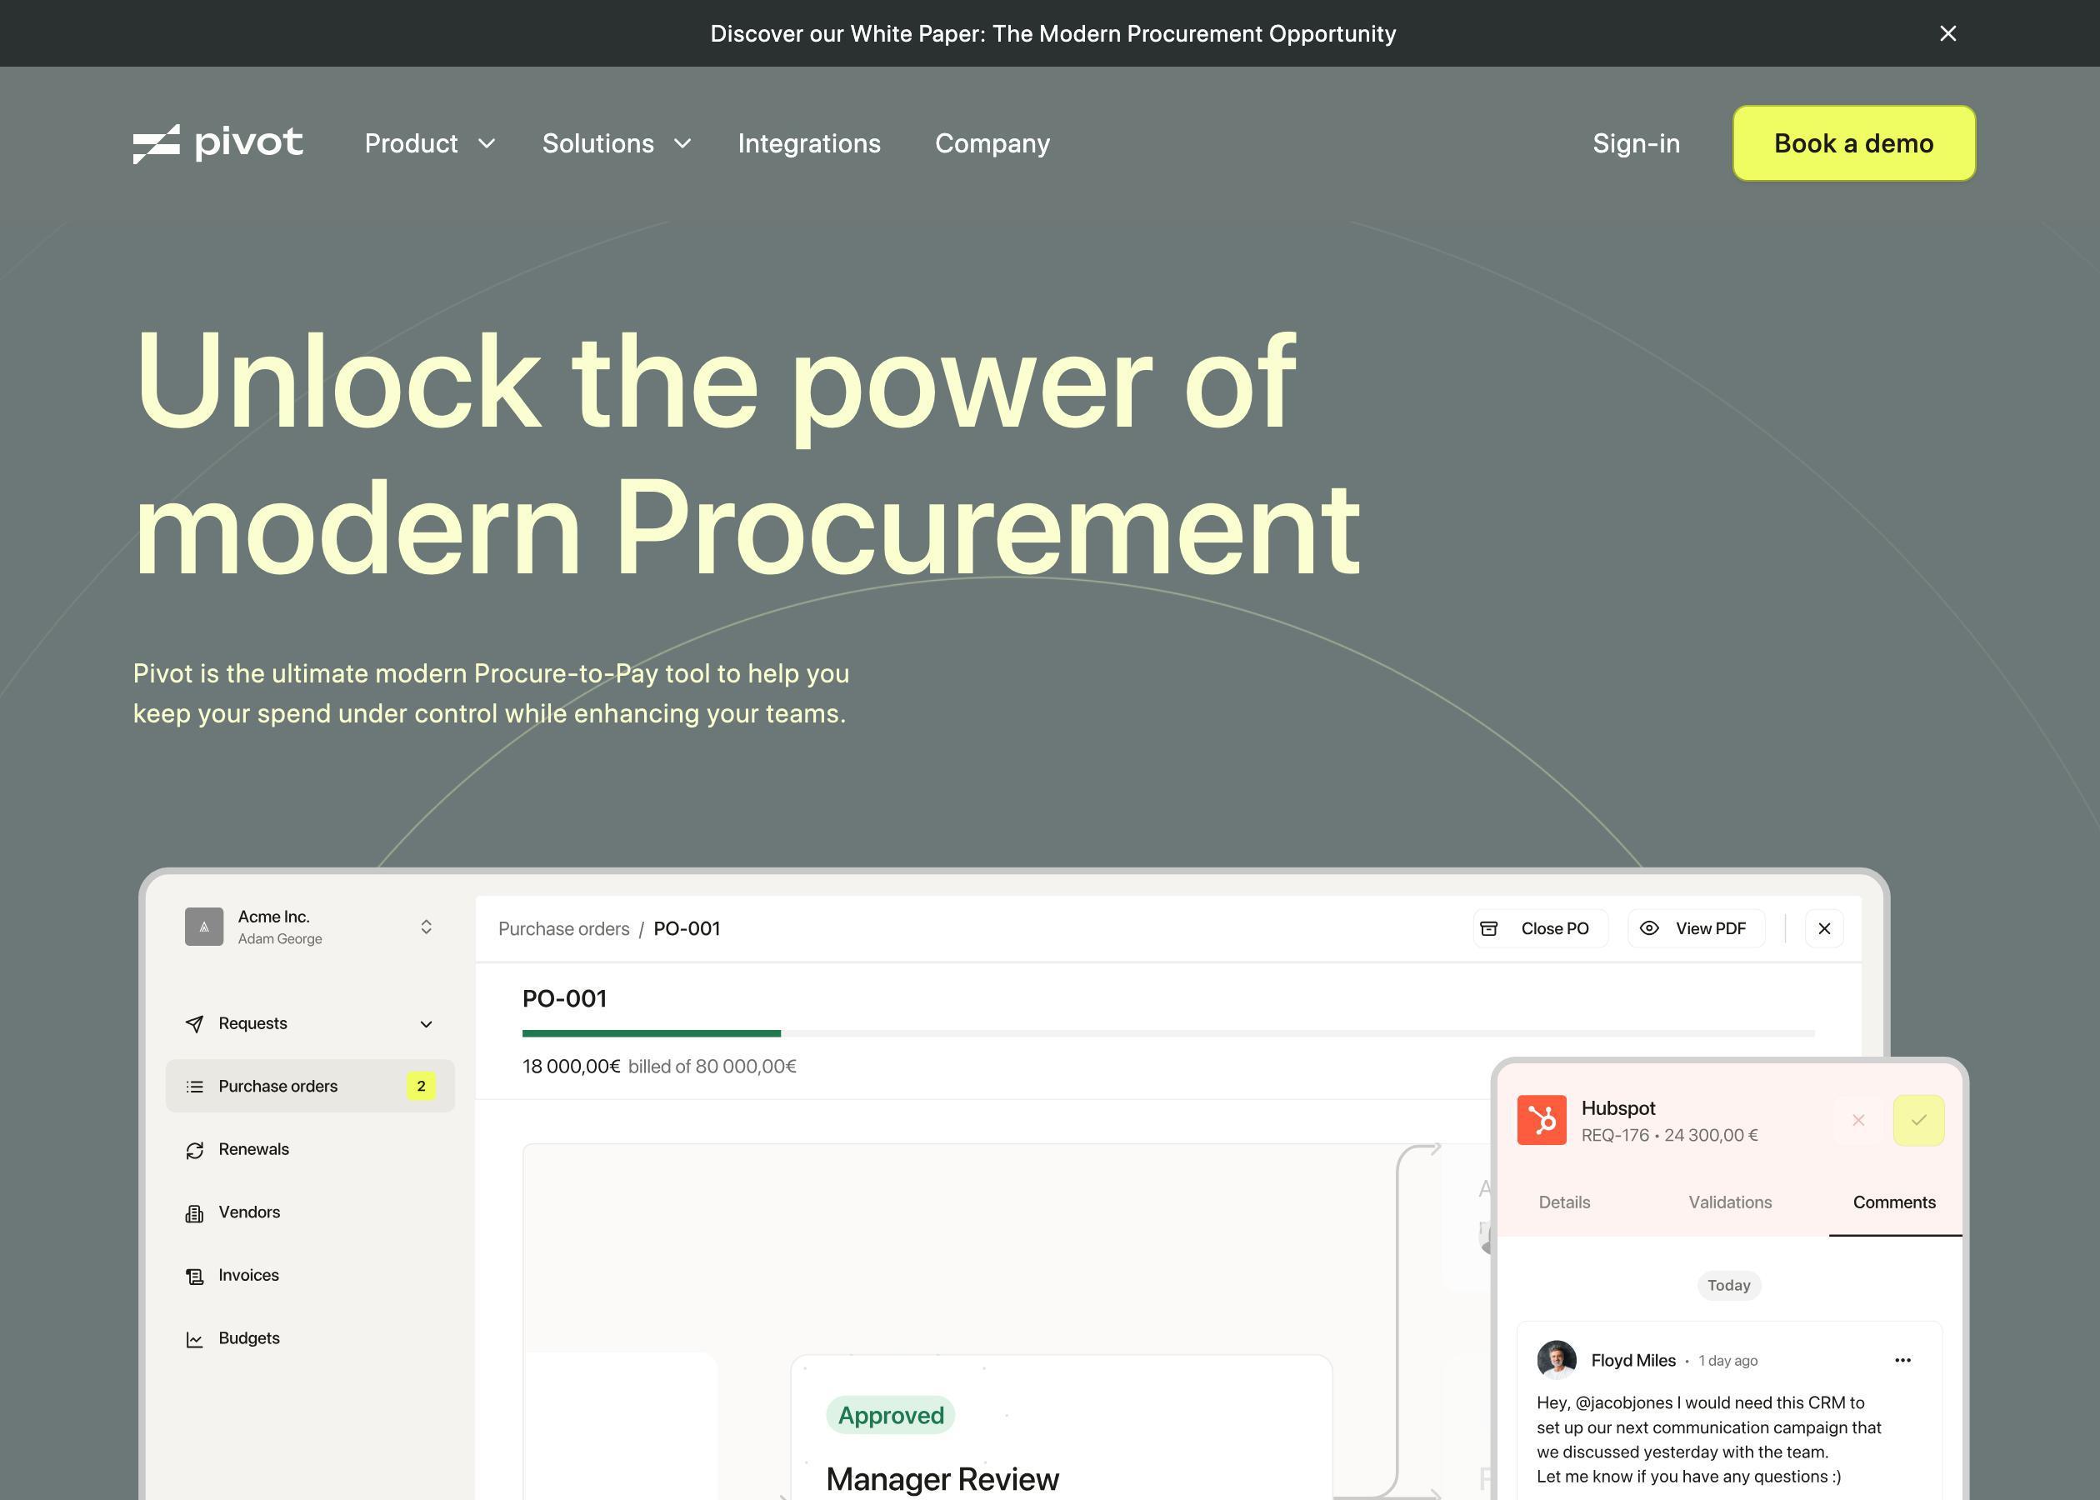This screenshot has height=1500, width=2100.
Task: Toggle approve checkmark on HubSpot request
Action: point(1918,1120)
